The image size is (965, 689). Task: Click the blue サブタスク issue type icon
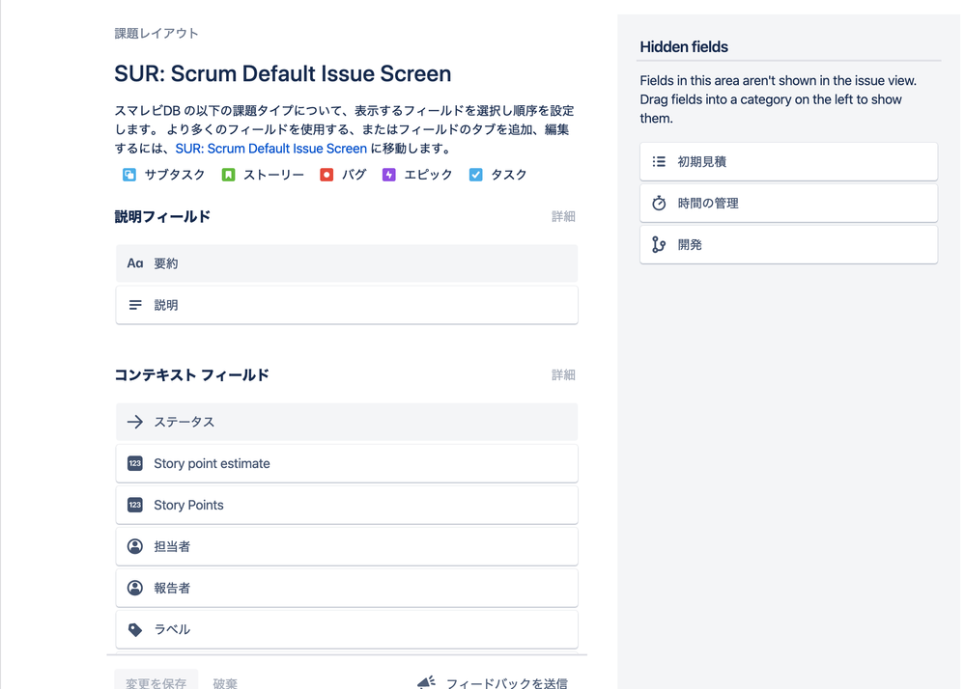click(129, 175)
